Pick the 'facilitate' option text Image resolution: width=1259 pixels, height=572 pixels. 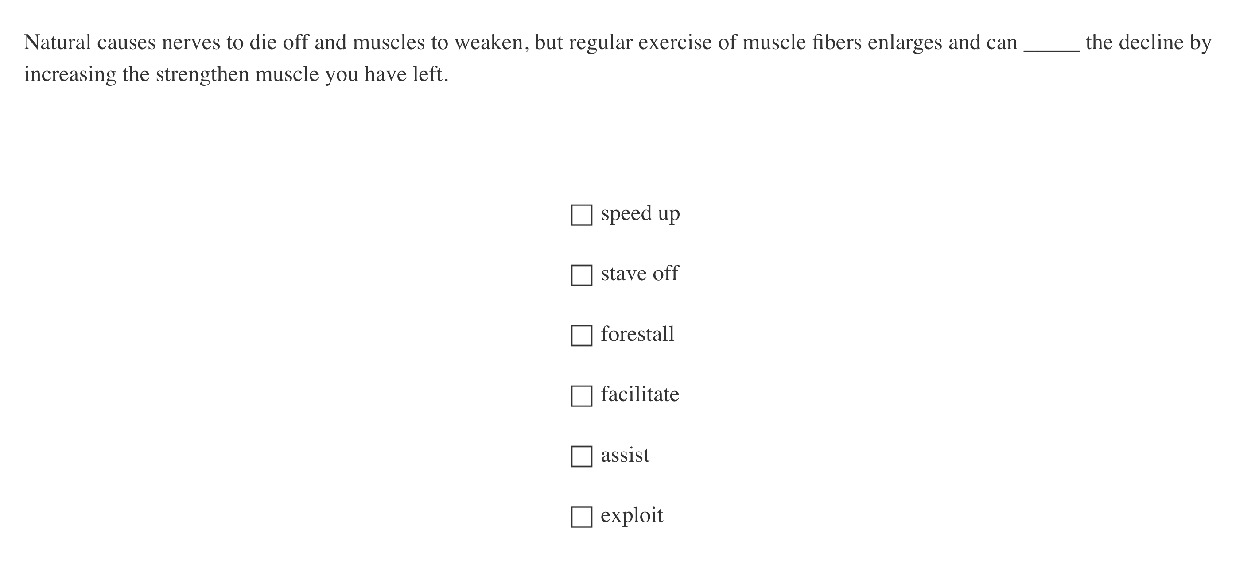tap(640, 394)
